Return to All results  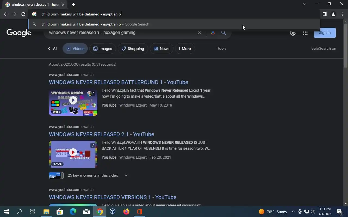point(52,49)
